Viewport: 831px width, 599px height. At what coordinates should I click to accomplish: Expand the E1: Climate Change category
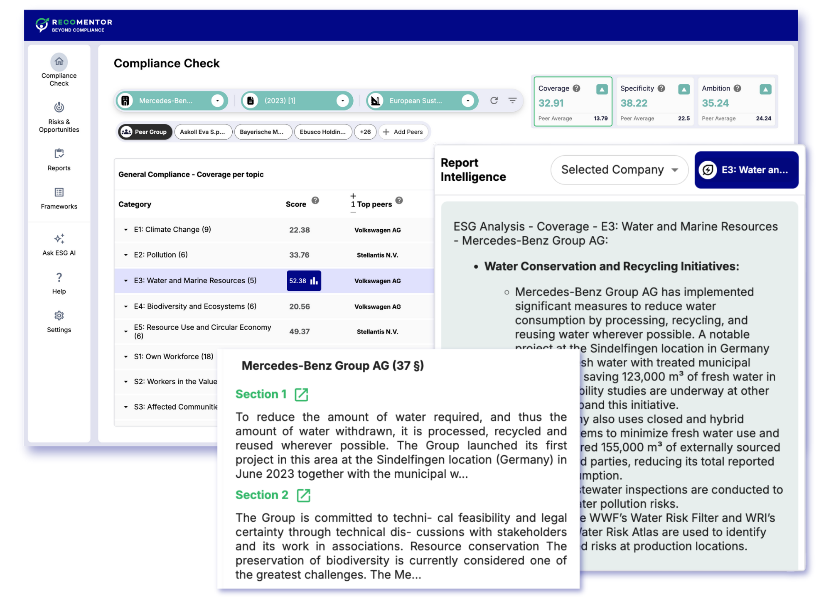pos(126,229)
